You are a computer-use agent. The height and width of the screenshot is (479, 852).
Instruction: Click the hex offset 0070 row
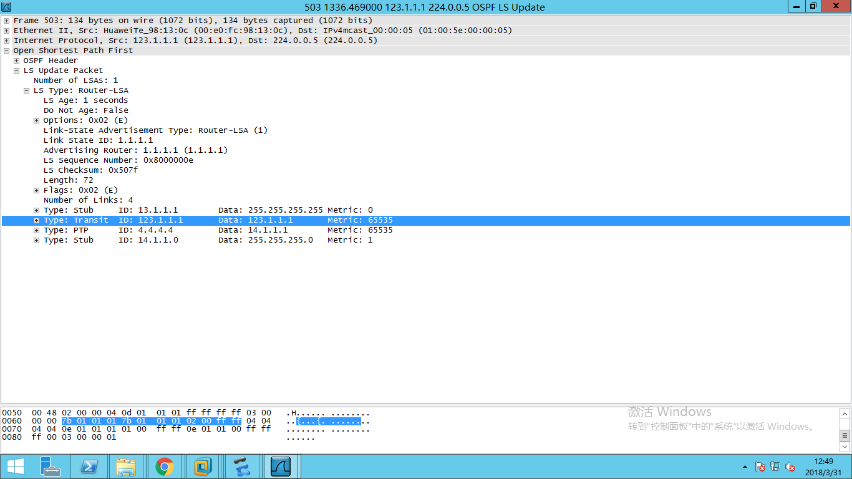click(x=12, y=429)
